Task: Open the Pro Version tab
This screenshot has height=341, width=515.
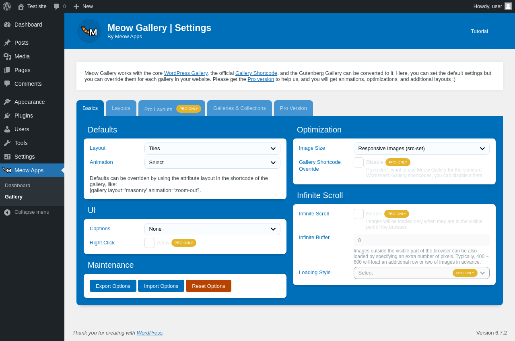Action: tap(293, 108)
